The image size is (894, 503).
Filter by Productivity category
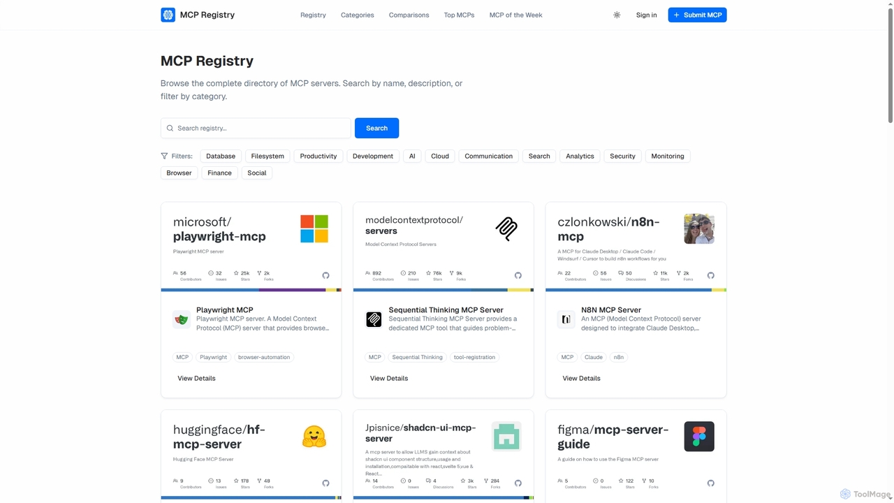point(318,156)
